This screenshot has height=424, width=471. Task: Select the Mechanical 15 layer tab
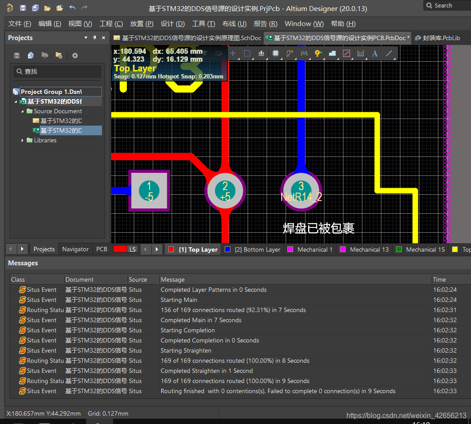(421, 249)
